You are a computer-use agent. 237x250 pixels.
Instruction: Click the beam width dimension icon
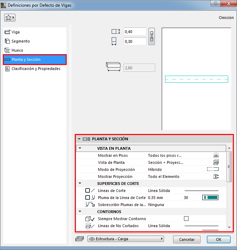coord(114,41)
